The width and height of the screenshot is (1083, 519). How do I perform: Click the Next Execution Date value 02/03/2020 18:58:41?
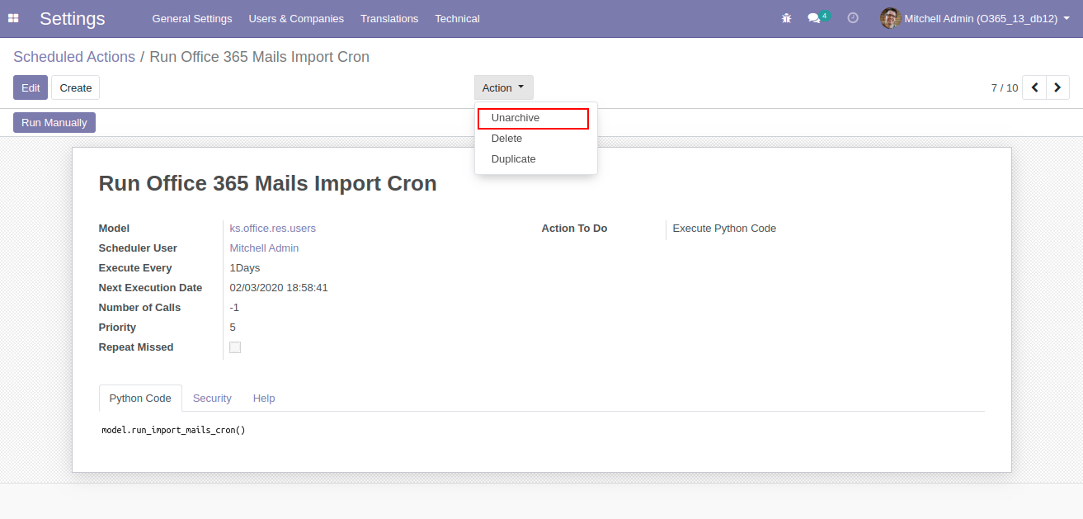279,287
